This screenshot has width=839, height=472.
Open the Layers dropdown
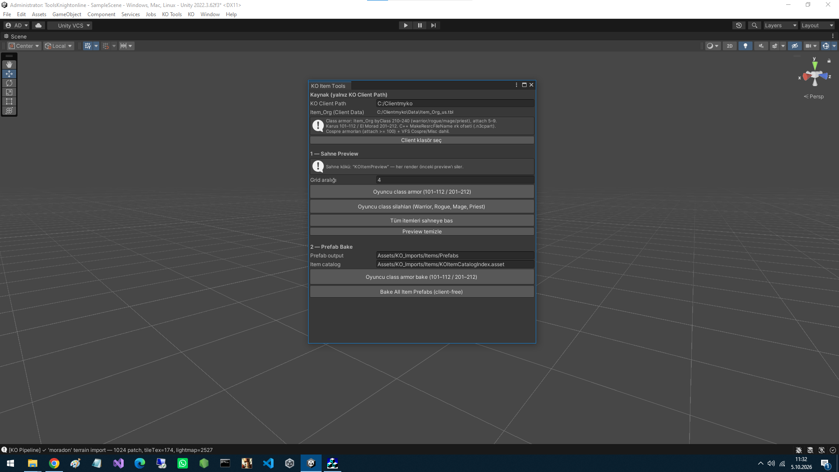click(x=780, y=25)
